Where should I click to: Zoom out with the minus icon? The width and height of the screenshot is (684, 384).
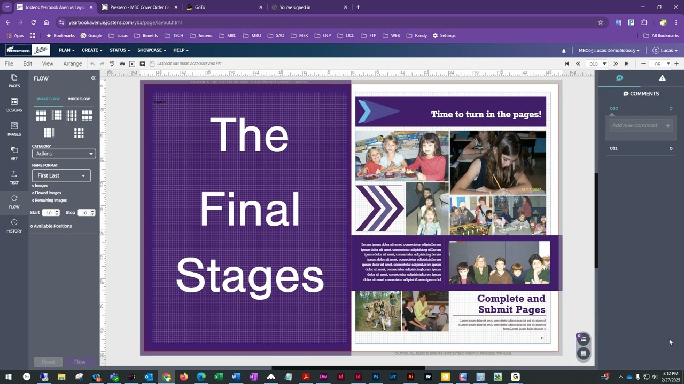pos(643,63)
